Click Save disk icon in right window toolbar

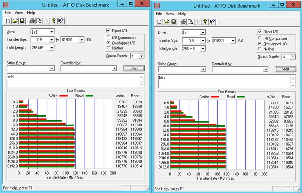coord(174,22)
